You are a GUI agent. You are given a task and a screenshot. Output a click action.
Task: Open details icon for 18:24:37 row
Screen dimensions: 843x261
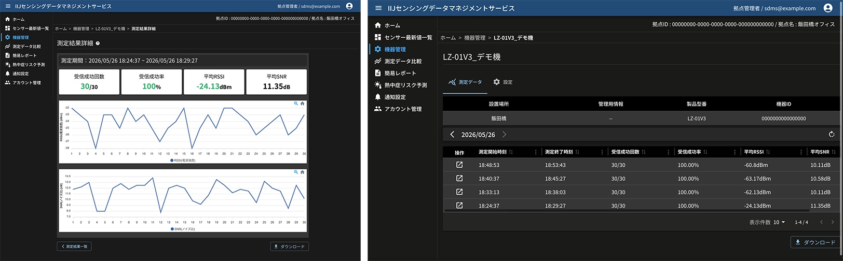(x=459, y=205)
